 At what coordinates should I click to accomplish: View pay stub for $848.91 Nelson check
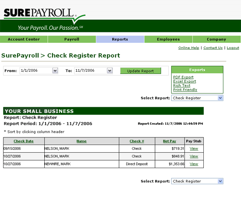point(194,156)
